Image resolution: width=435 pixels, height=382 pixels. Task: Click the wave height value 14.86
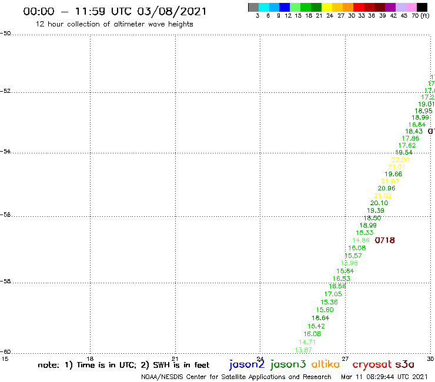361,240
